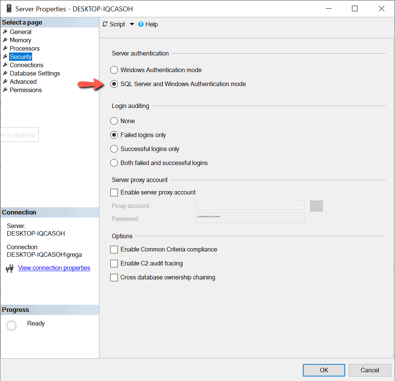This screenshot has height=381, width=395.
Task: Click the wrench icon beside Processors
Action: (5, 48)
